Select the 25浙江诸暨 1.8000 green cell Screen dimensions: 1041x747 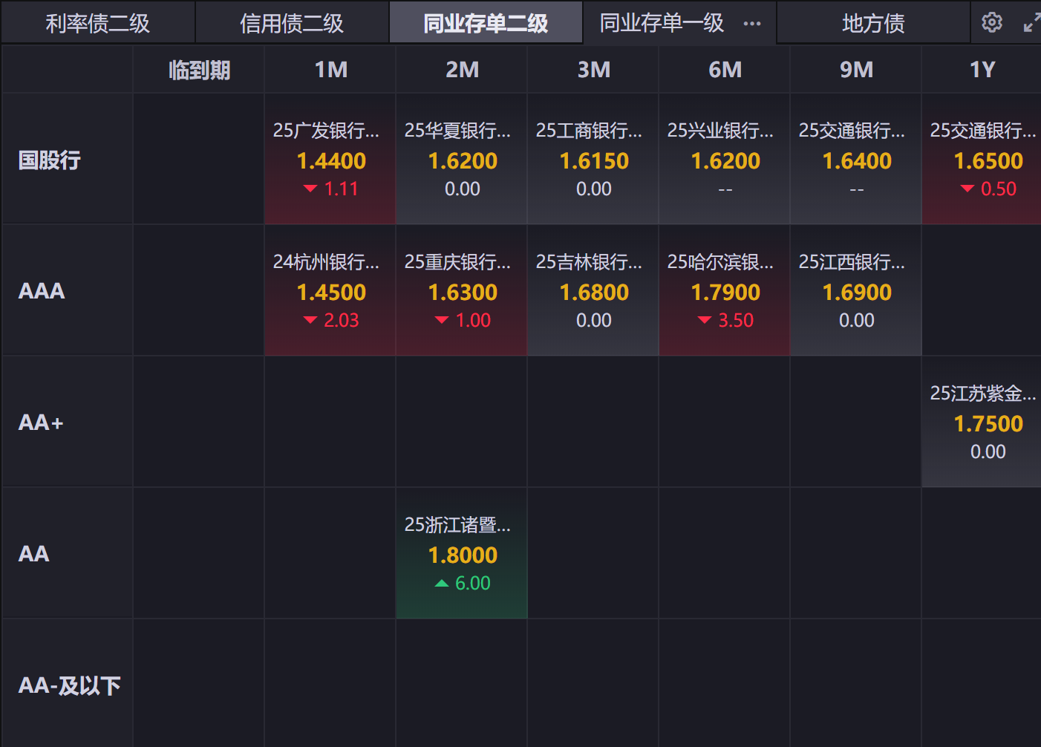pos(462,554)
